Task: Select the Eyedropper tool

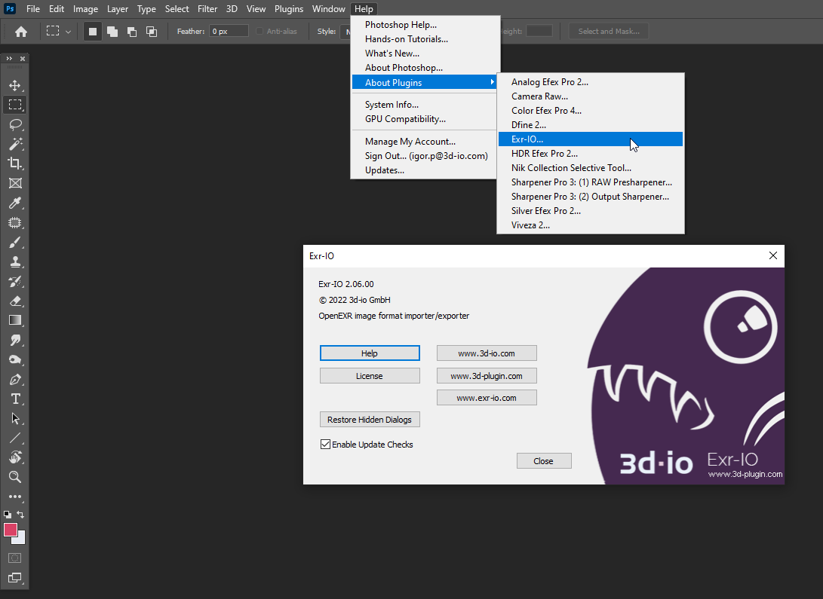Action: [14, 203]
